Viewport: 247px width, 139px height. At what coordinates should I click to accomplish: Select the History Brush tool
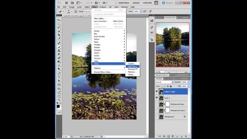59,54
